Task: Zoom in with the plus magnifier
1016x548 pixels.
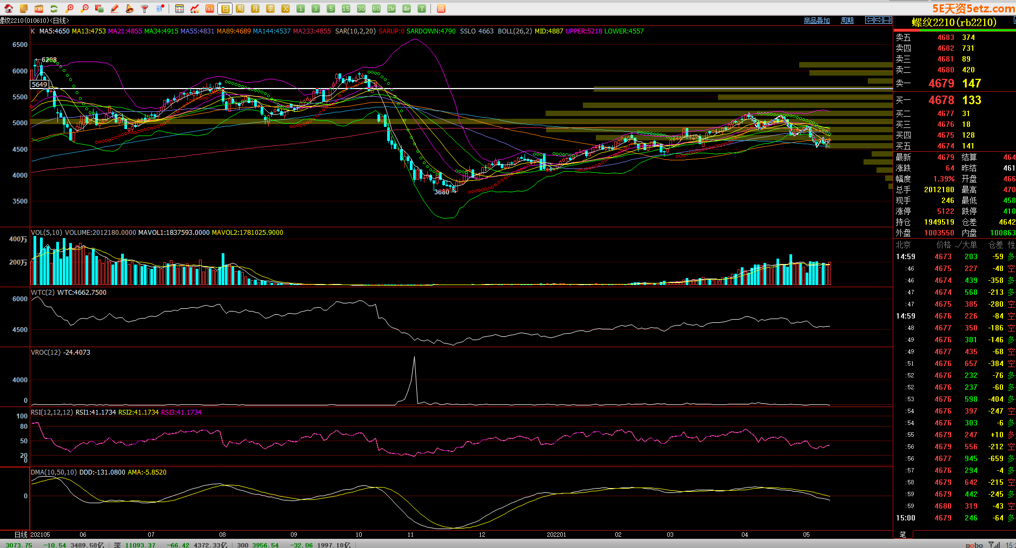Action: [x=69, y=9]
